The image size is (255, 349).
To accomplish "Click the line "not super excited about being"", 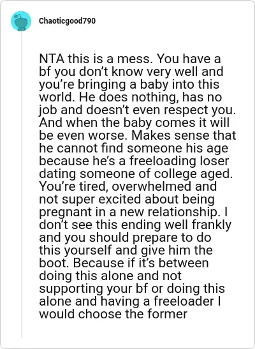I will [127, 199].
